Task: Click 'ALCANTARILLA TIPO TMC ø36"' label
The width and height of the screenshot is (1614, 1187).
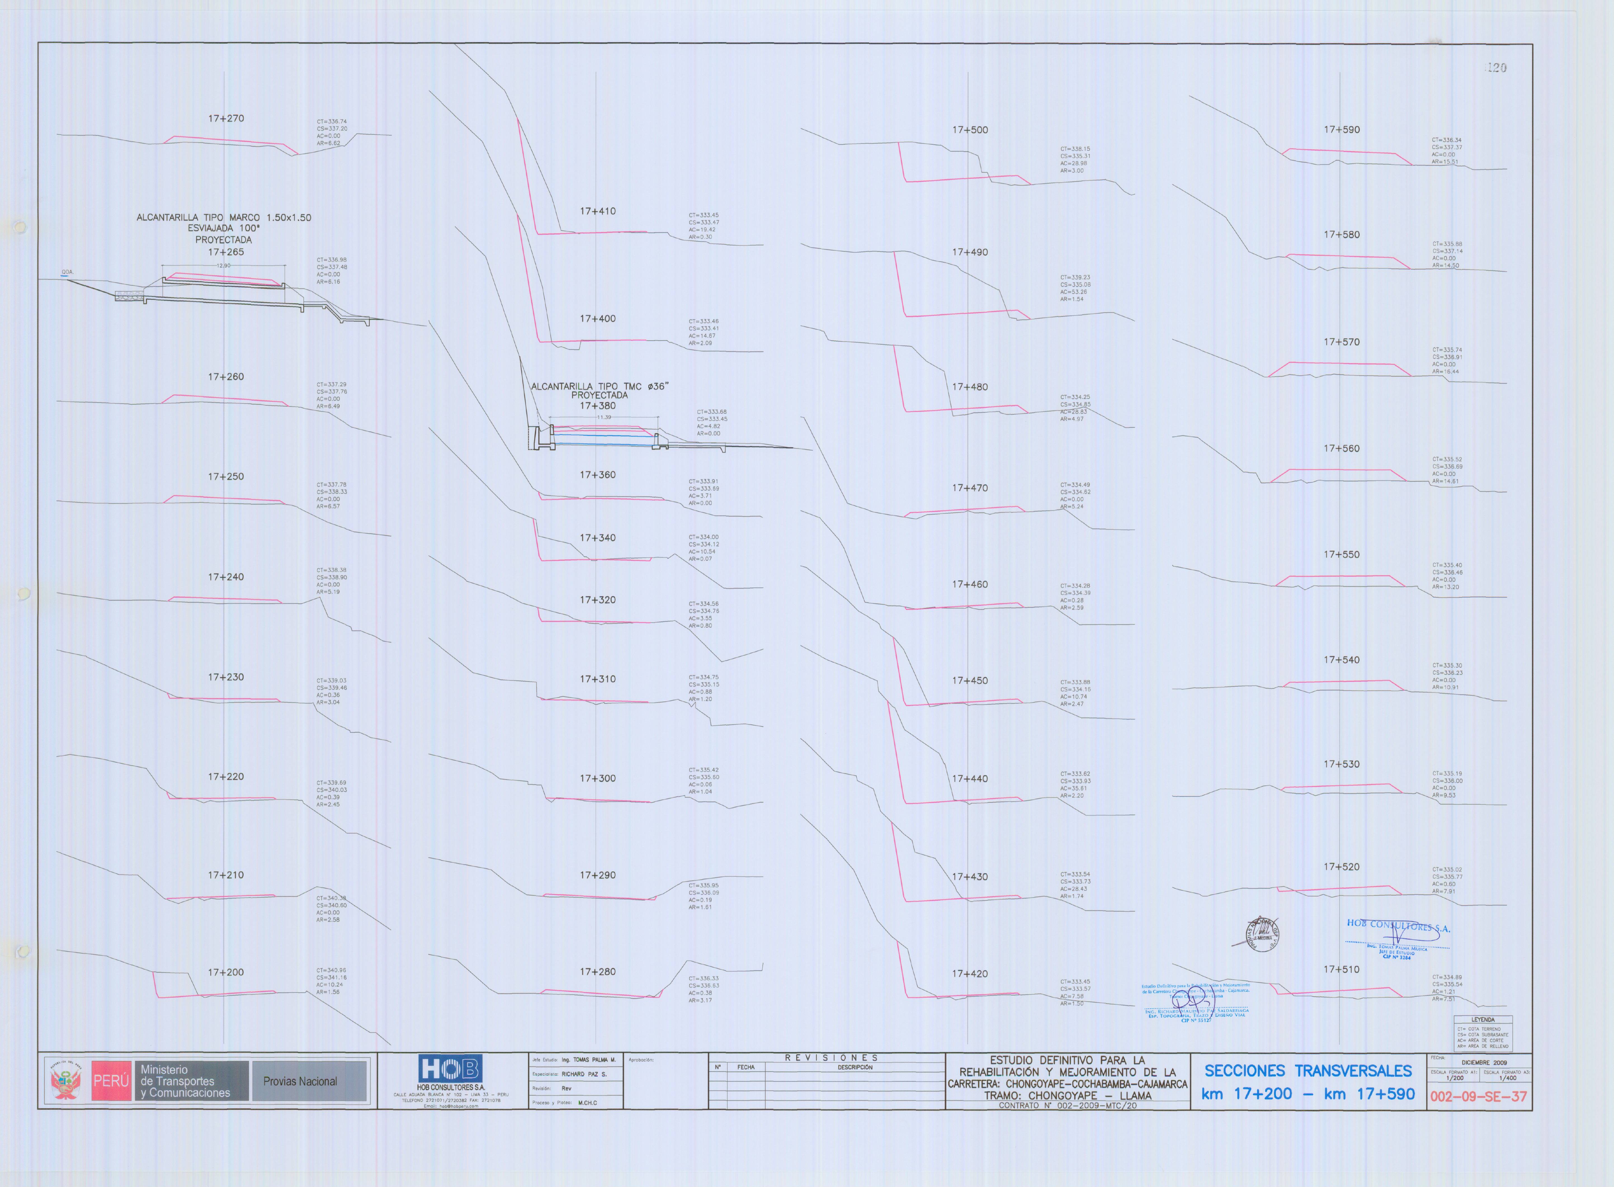Action: pyautogui.click(x=600, y=387)
